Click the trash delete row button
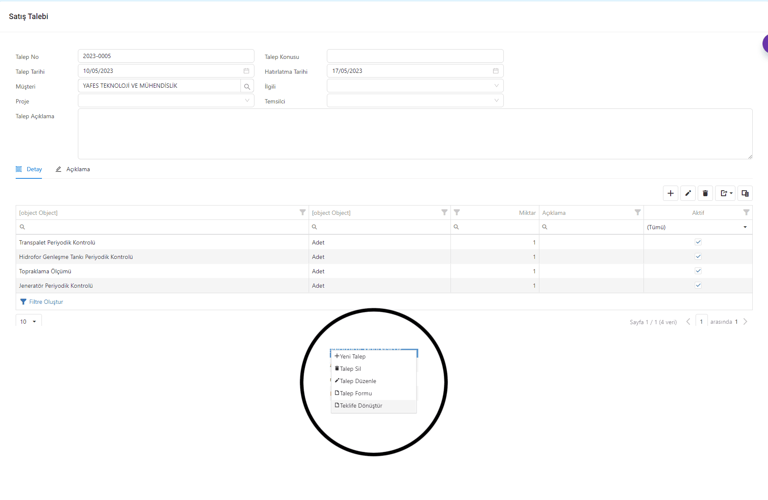This screenshot has height=500, width=768. pyautogui.click(x=705, y=193)
